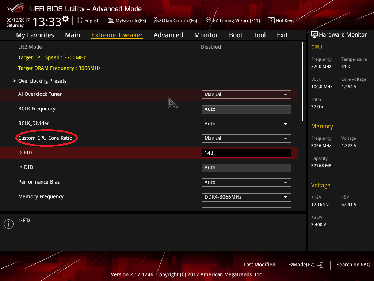Click EZ Tuning Wizard(F11) label
Screen dimensions: 374x281
point(237,21)
